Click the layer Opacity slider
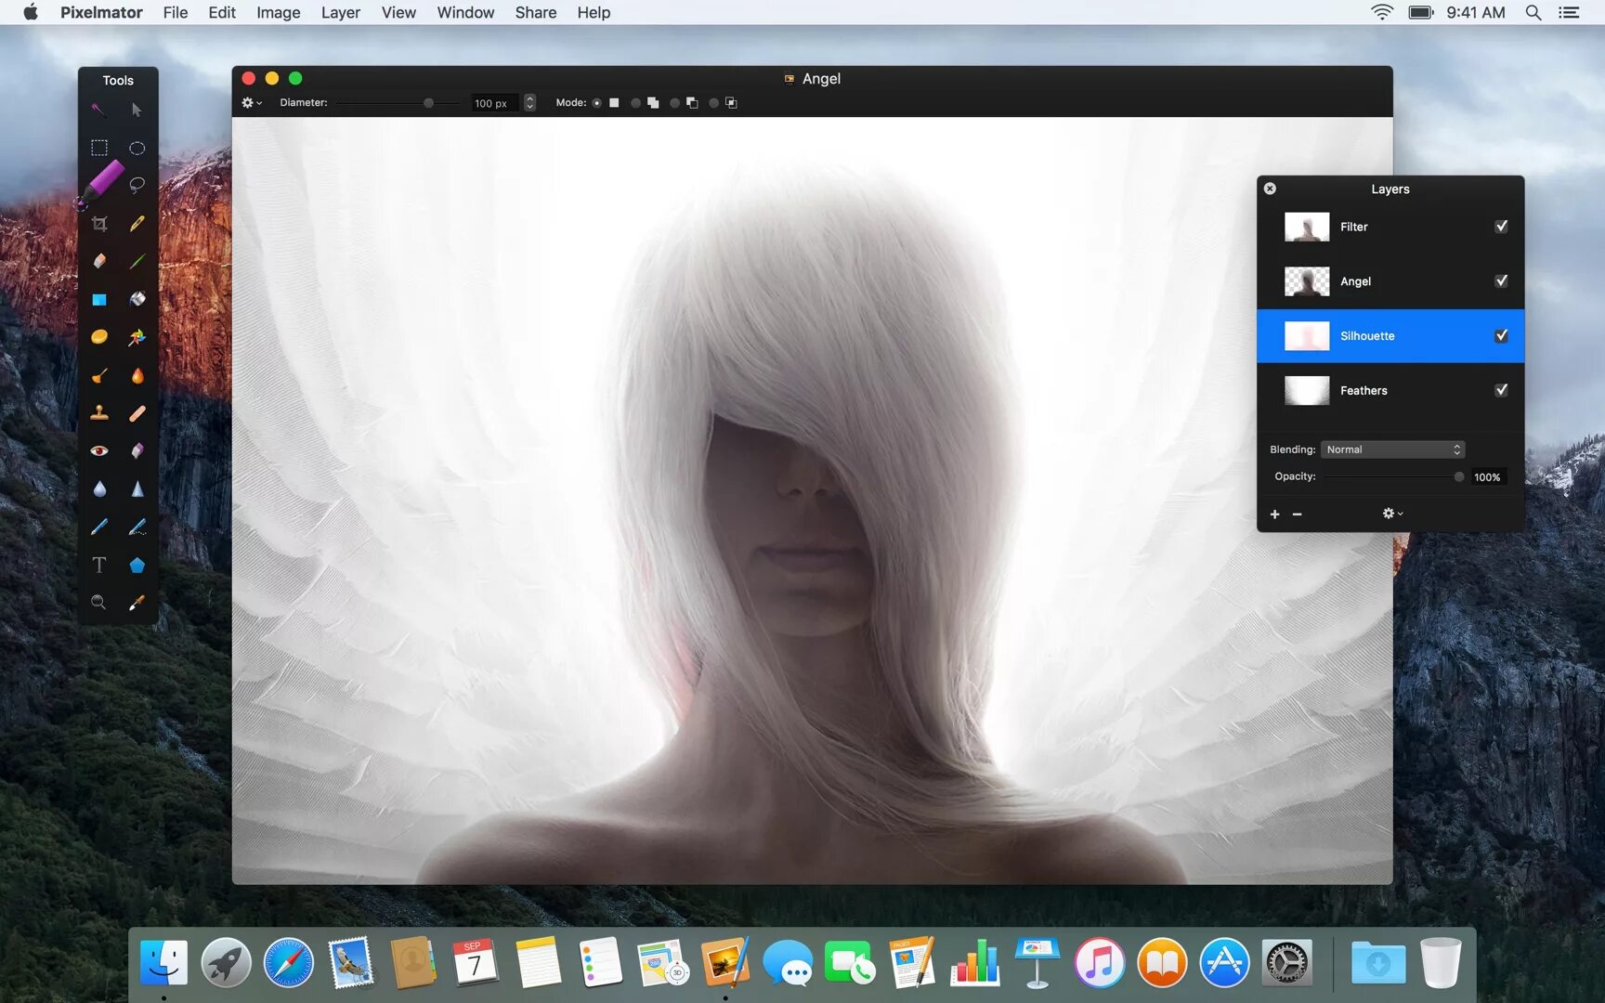Image resolution: width=1605 pixels, height=1003 pixels. pos(1395,476)
